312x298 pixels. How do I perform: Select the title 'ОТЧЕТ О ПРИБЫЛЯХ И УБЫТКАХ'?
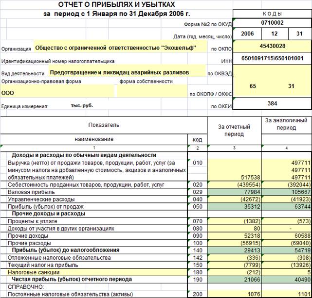click(x=117, y=4)
